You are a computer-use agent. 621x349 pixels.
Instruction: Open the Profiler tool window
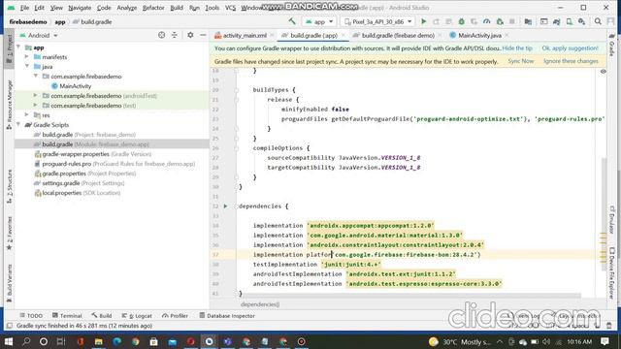(x=175, y=315)
